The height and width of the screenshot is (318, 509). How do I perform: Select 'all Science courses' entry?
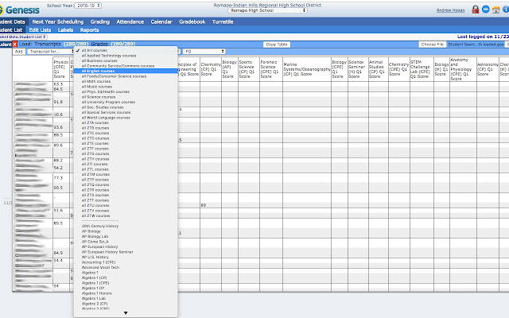[x=99, y=96]
